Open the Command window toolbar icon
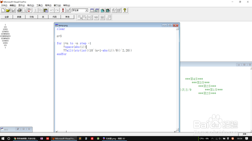The height and width of the screenshot is (141, 252). click(92, 10)
